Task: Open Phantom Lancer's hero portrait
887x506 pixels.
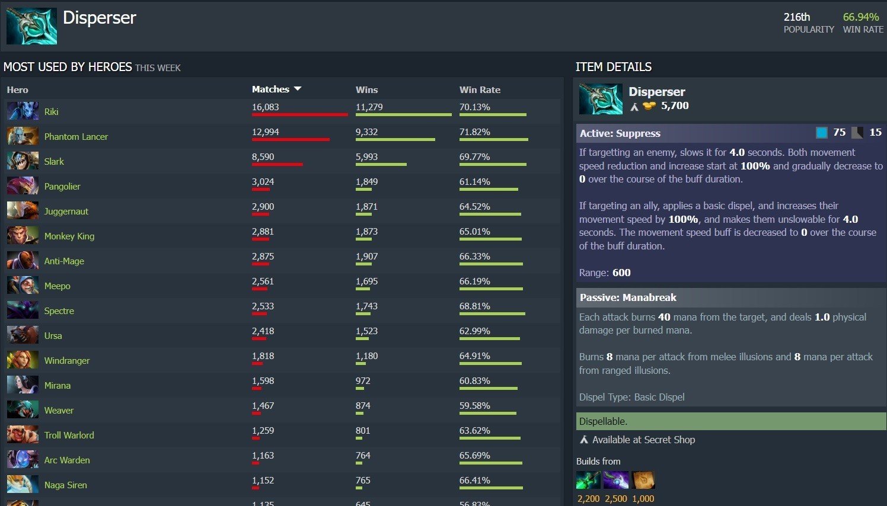Action: tap(23, 136)
